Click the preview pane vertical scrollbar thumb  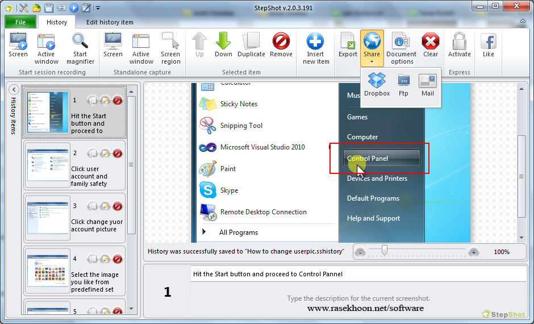pyautogui.click(x=522, y=176)
